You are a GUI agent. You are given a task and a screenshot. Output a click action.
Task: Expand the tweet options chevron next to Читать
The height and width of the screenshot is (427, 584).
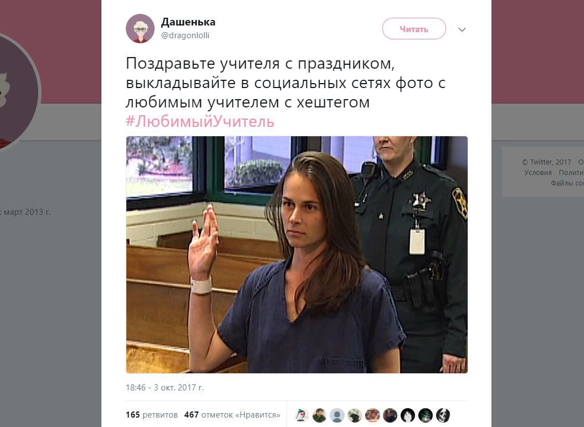(x=462, y=29)
